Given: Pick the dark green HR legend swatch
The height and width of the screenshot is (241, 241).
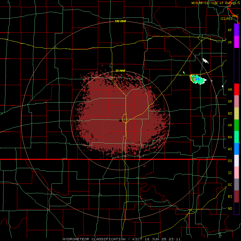Looking at the screenshot, I should click(x=236, y=125).
